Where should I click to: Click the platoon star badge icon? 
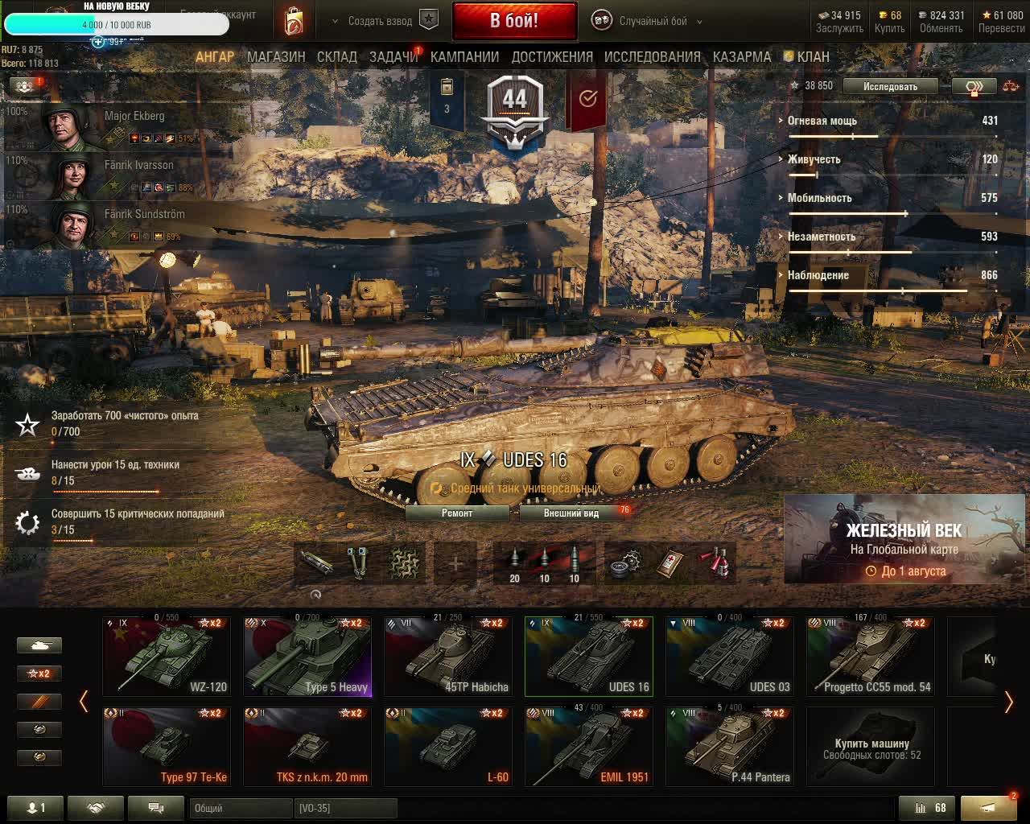(429, 20)
